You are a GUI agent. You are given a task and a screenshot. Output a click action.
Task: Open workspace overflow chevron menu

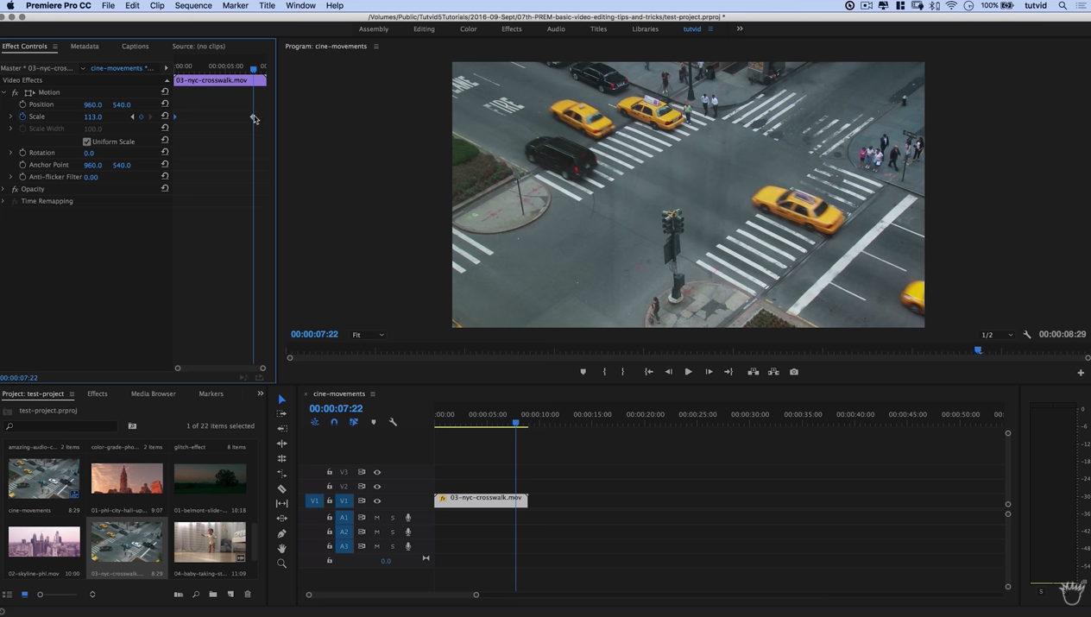[x=740, y=28]
